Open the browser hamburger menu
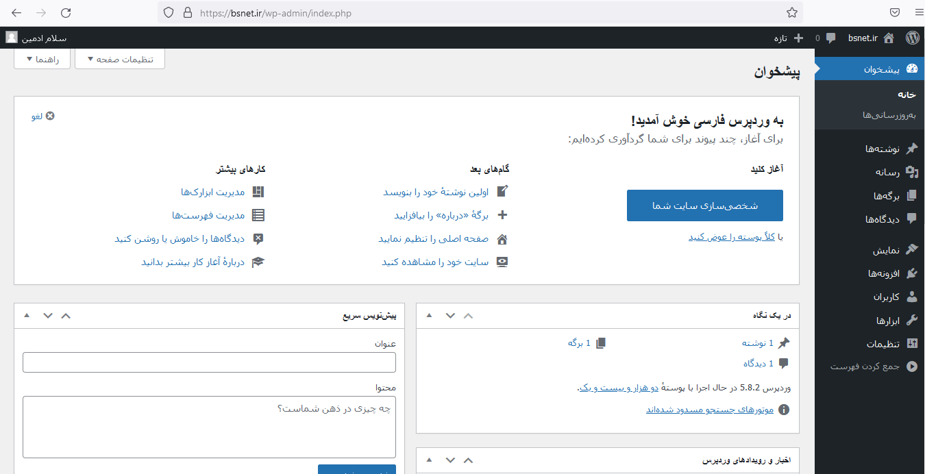The width and height of the screenshot is (925, 474). (x=919, y=12)
